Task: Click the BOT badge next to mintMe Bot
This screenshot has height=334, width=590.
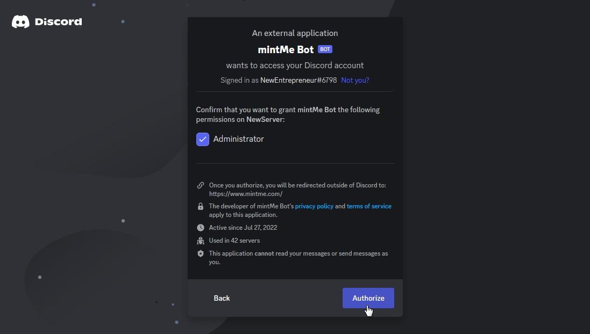Action: [325, 49]
